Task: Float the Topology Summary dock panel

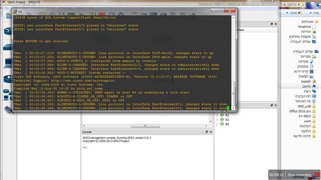Action: click(x=272, y=105)
